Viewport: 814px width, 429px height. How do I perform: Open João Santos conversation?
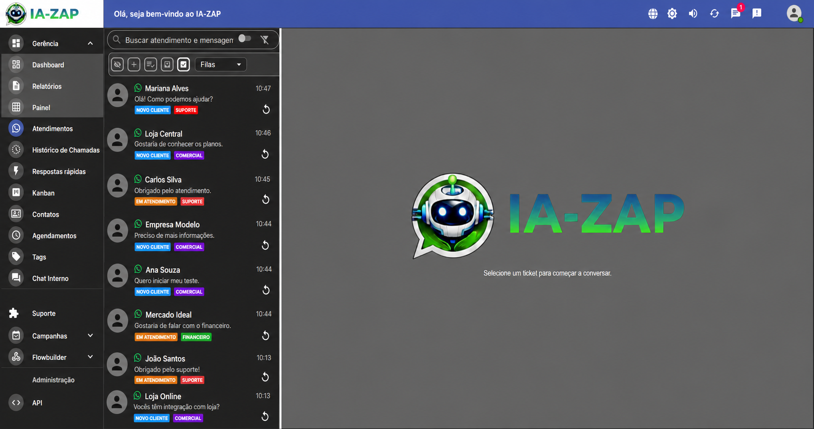click(192, 369)
